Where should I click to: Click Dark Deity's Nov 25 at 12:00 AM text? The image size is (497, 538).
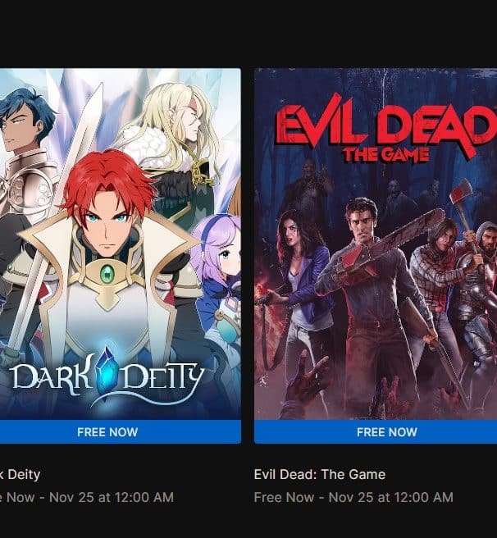pos(112,497)
